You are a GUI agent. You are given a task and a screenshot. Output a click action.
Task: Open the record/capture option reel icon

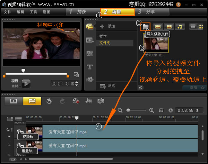(x=76, y=101)
